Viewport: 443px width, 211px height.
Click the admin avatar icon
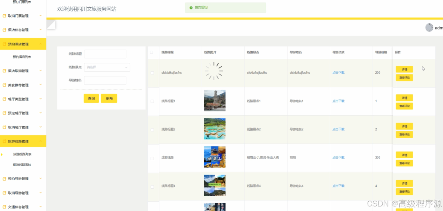click(429, 28)
